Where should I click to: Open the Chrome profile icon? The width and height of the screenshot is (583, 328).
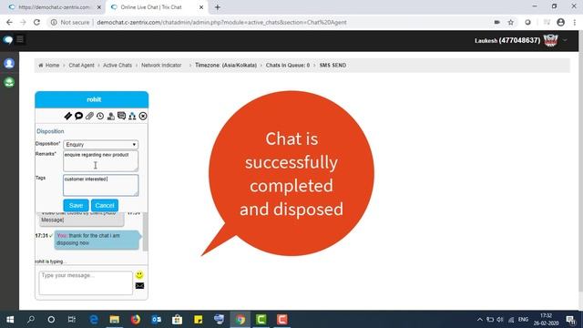561,22
